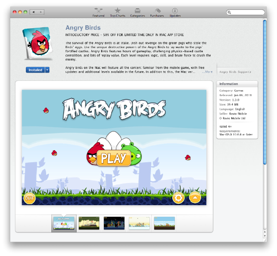Select the fifth screenshot thumbnail
This screenshot has width=277, height=256.
point(164,223)
